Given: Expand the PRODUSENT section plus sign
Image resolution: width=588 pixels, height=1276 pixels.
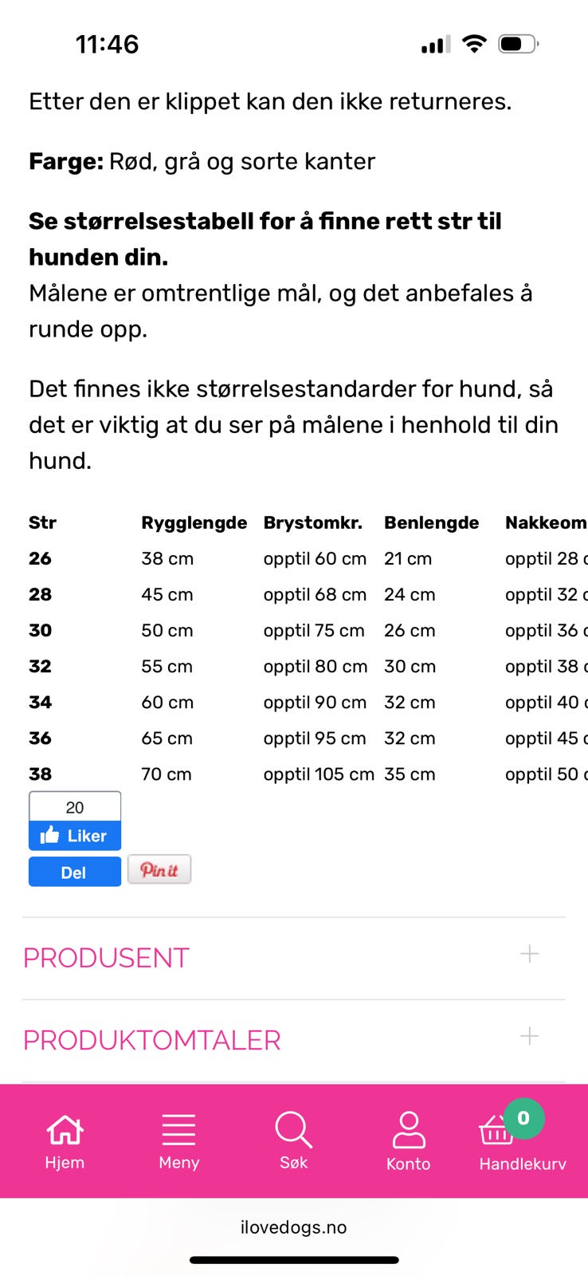Looking at the screenshot, I should tap(529, 954).
